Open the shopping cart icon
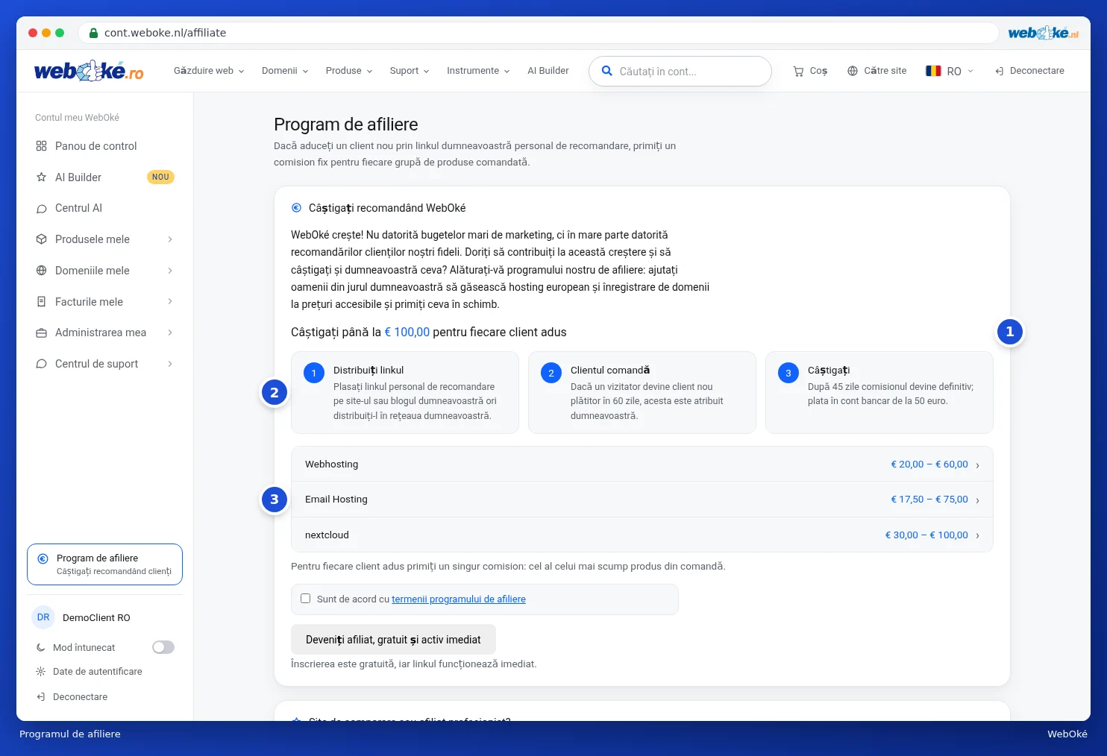1107x756 pixels. coord(798,72)
